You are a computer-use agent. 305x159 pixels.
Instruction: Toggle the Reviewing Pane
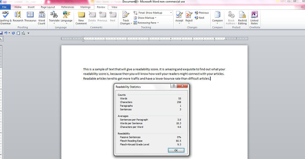[x=146, y=23]
